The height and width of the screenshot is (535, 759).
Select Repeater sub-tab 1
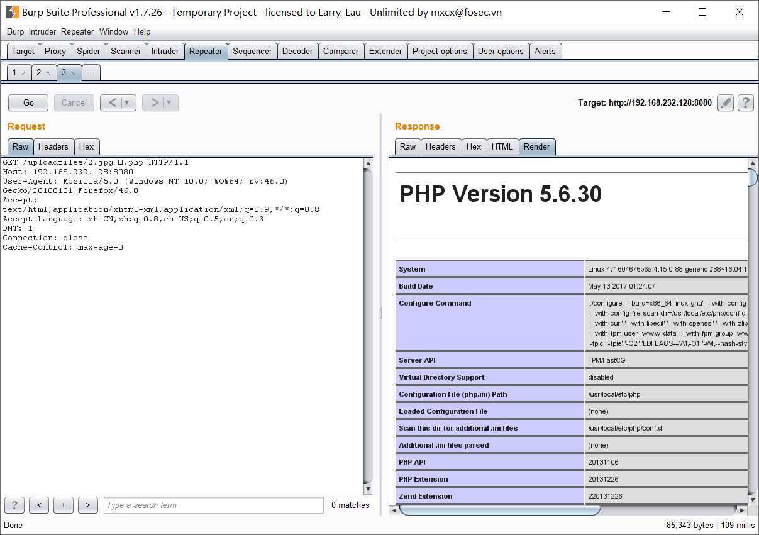(14, 73)
